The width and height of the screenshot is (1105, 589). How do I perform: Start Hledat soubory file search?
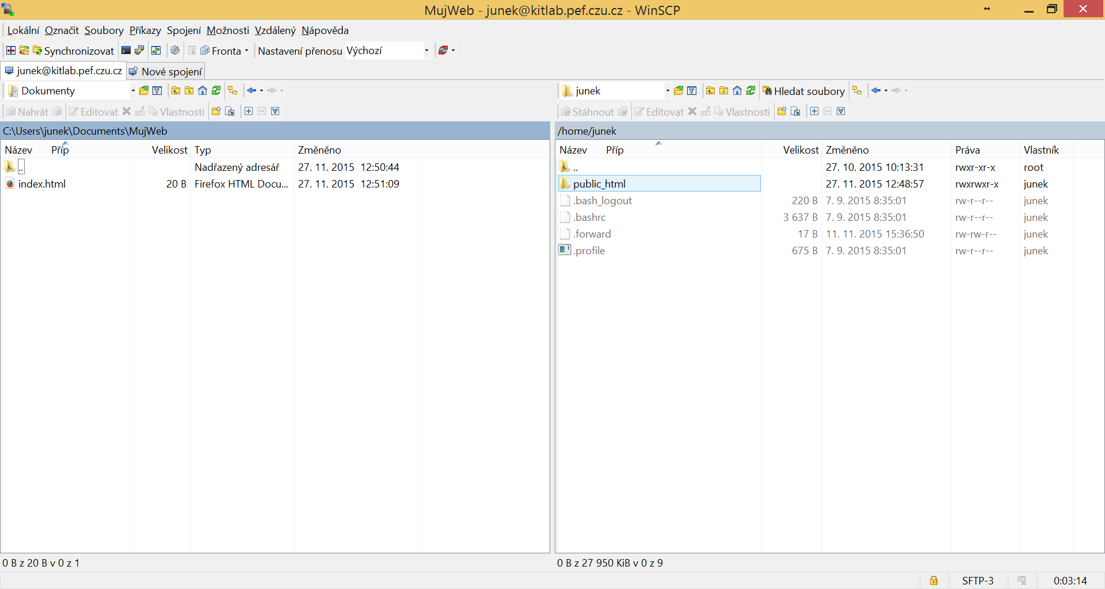803,91
